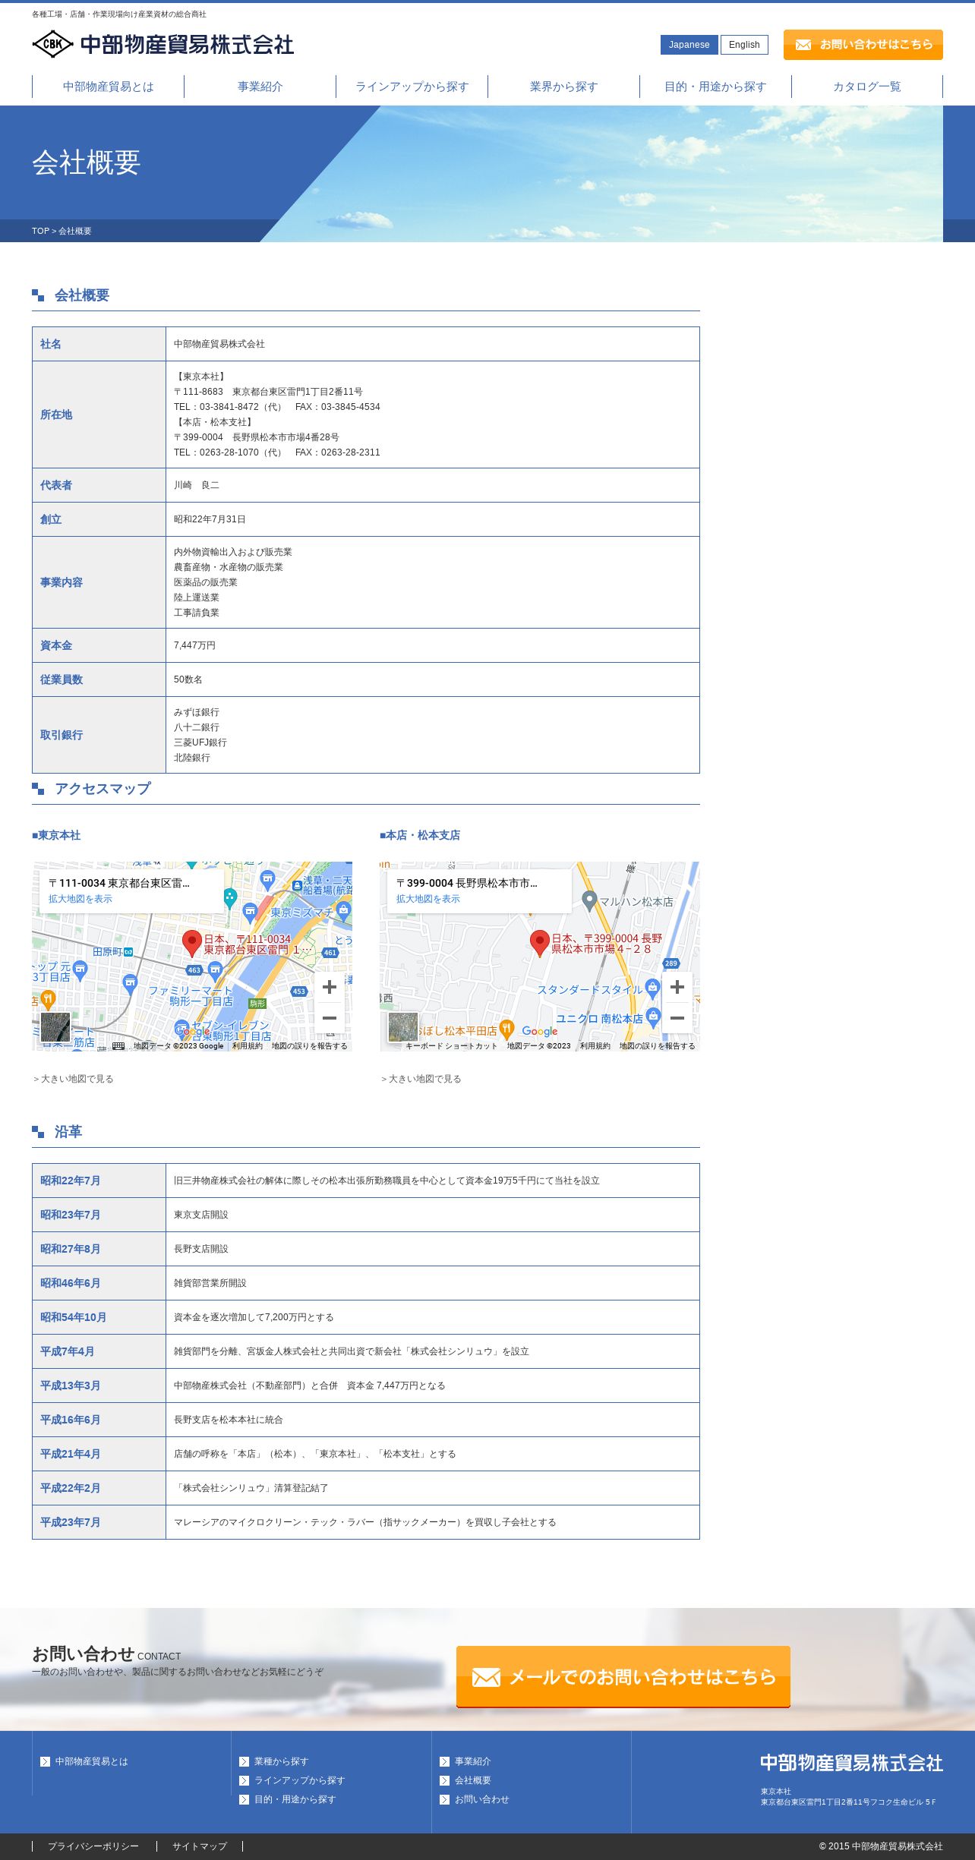Zoom in on the Tokyo map
975x1860 pixels.
pos(330,987)
